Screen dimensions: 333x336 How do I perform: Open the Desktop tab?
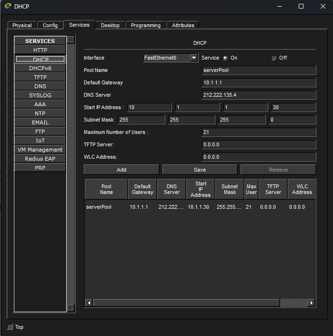click(x=110, y=25)
